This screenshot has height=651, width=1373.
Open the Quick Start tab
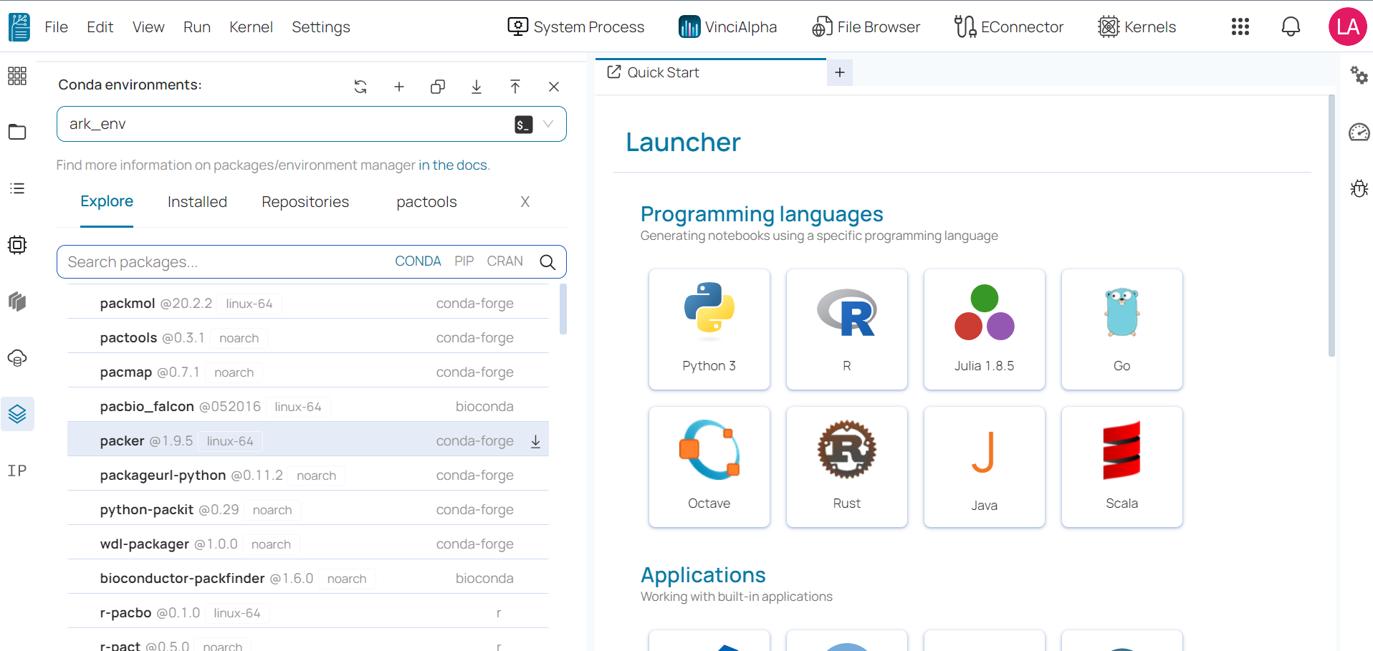[x=661, y=72]
